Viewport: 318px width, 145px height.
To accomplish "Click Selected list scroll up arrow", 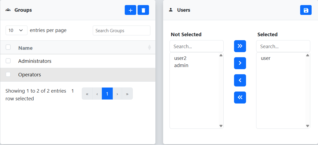I will (x=307, y=55).
